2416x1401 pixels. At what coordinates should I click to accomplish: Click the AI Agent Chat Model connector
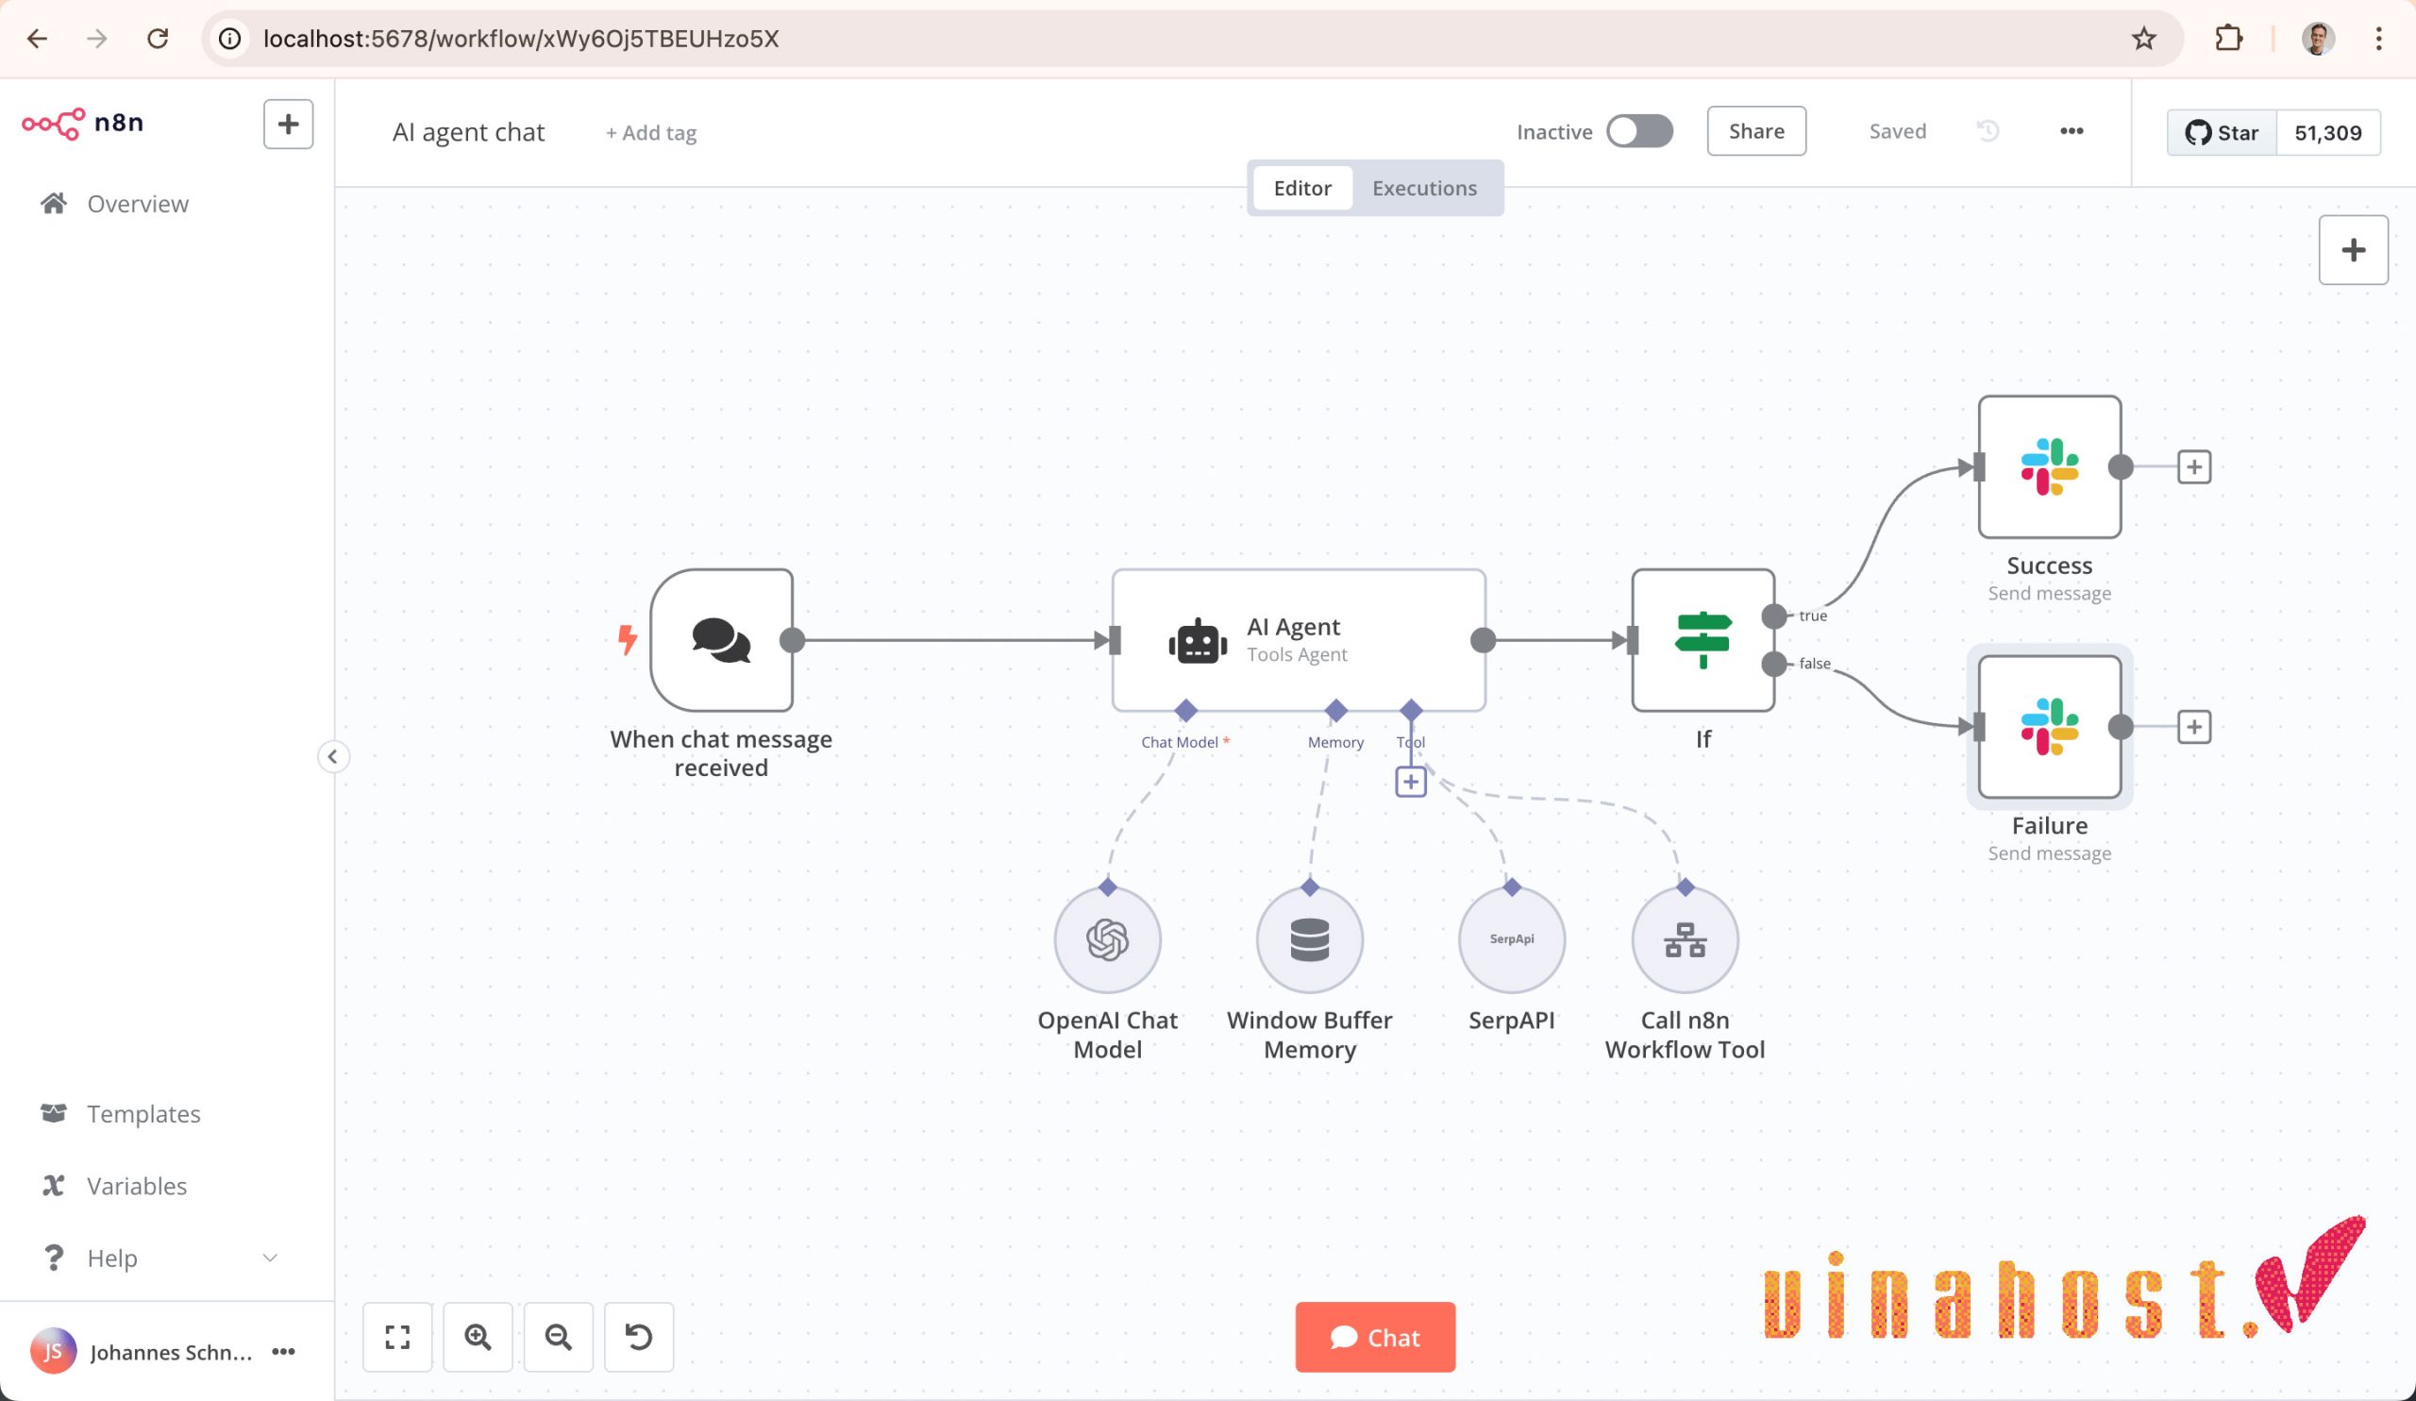[x=1186, y=711]
